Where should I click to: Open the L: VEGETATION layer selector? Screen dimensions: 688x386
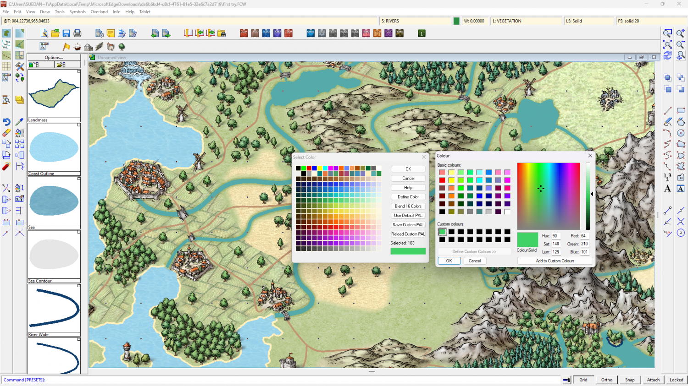pyautogui.click(x=526, y=21)
